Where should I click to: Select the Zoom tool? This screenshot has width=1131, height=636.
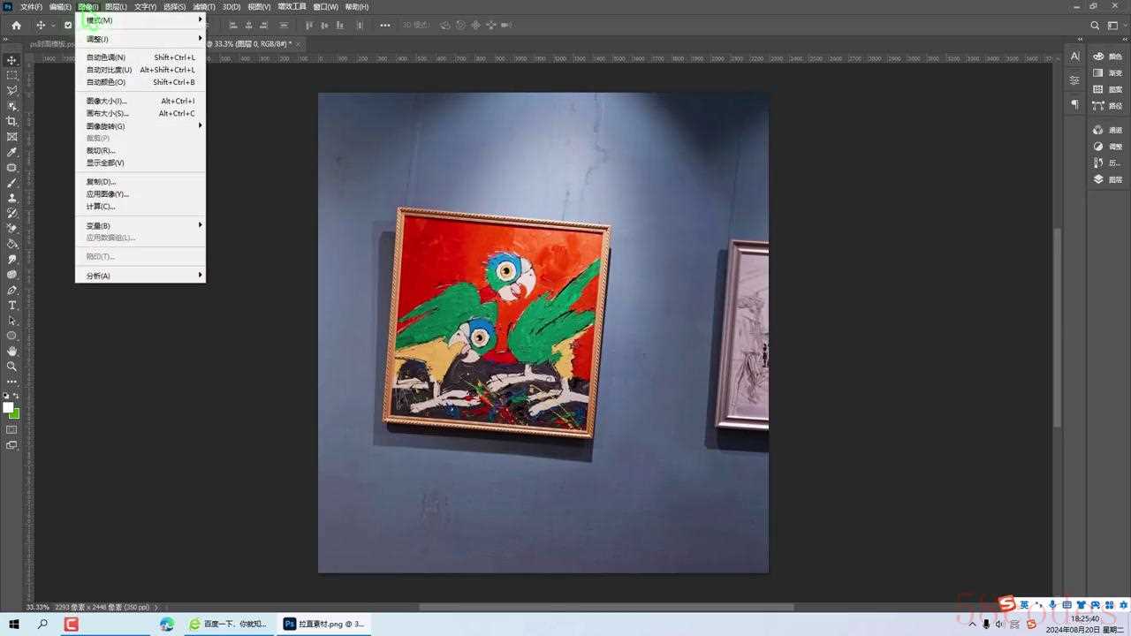coord(11,366)
